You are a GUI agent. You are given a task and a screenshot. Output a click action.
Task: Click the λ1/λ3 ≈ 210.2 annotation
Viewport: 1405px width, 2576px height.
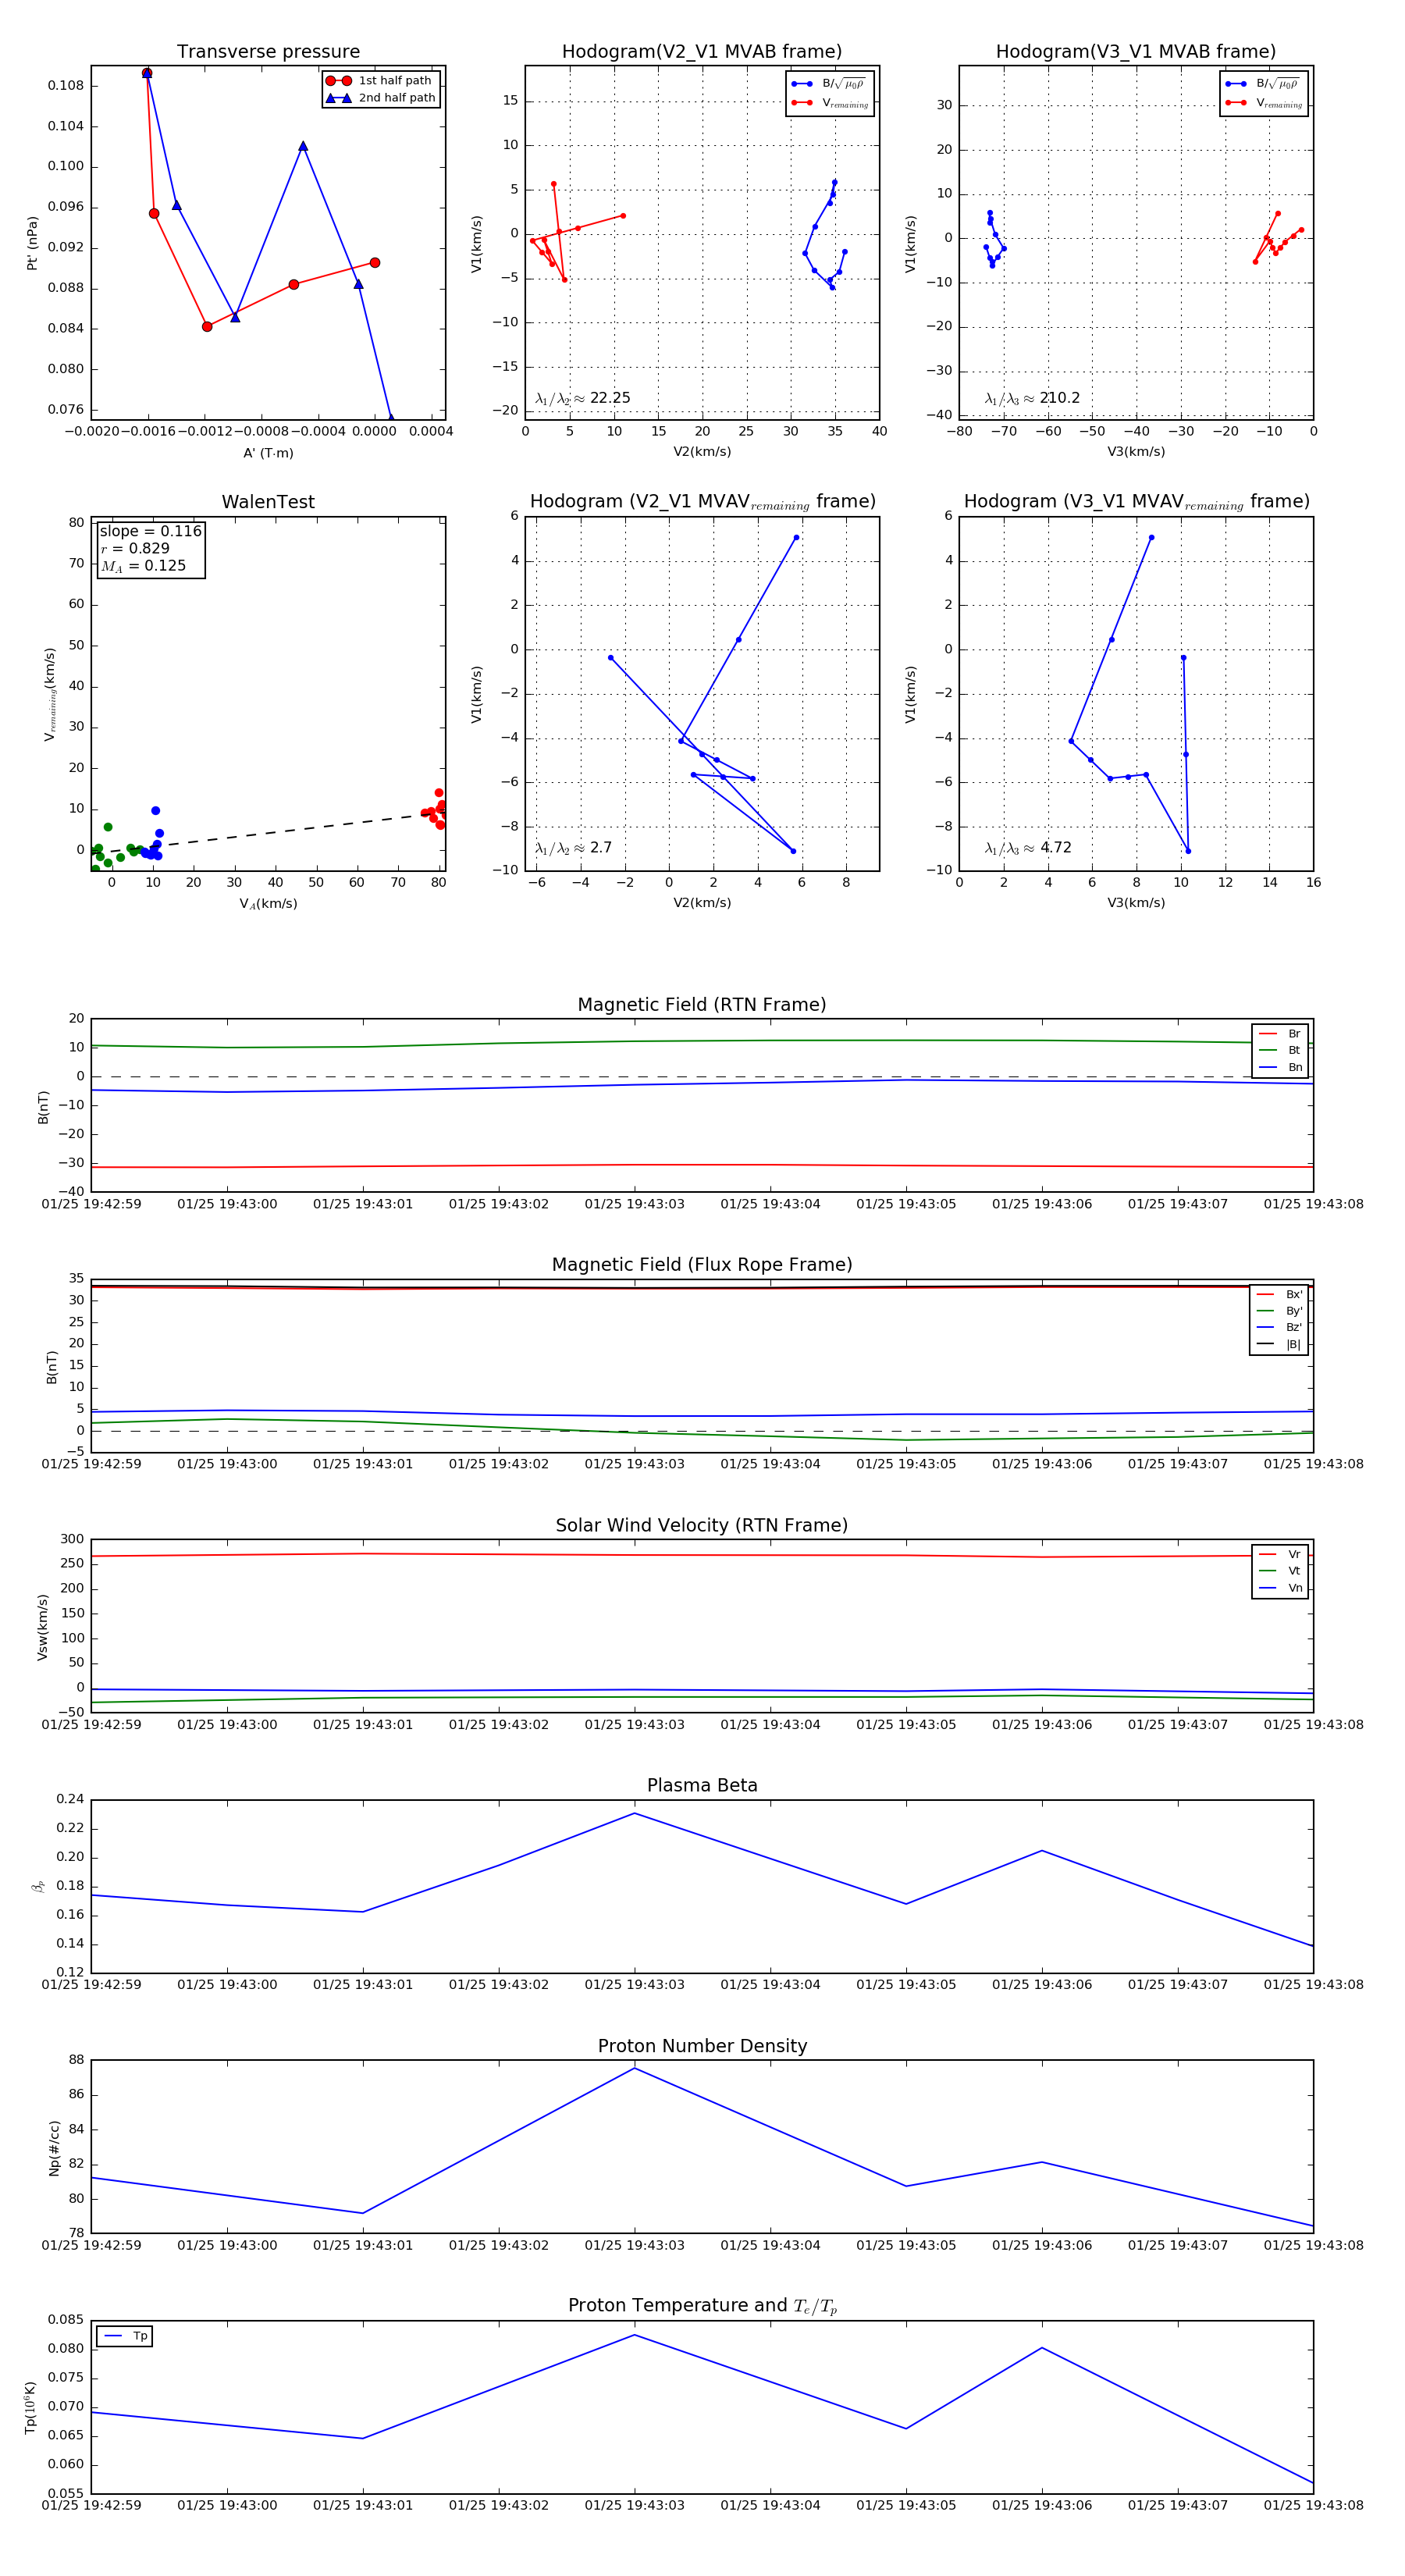(1032, 398)
